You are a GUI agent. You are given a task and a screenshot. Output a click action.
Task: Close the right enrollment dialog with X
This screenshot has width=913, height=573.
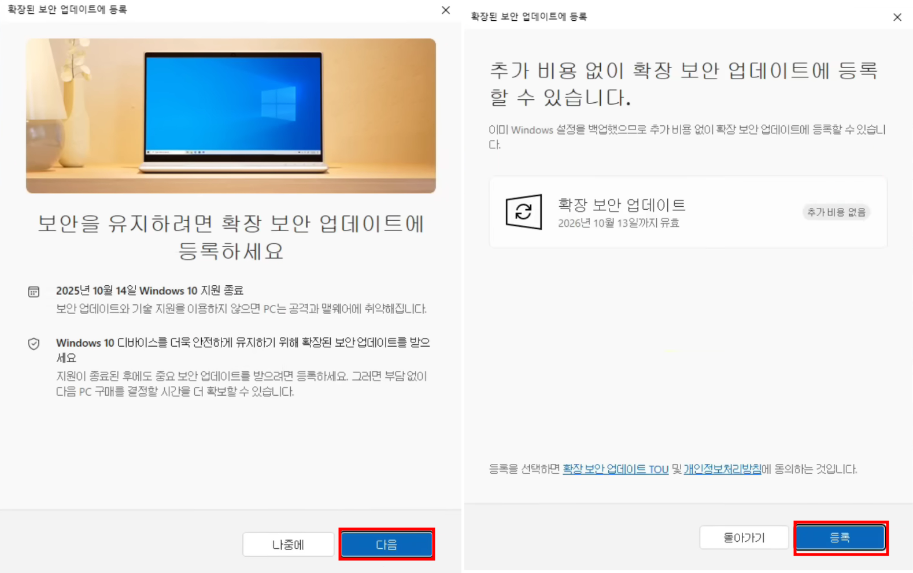[x=897, y=17]
